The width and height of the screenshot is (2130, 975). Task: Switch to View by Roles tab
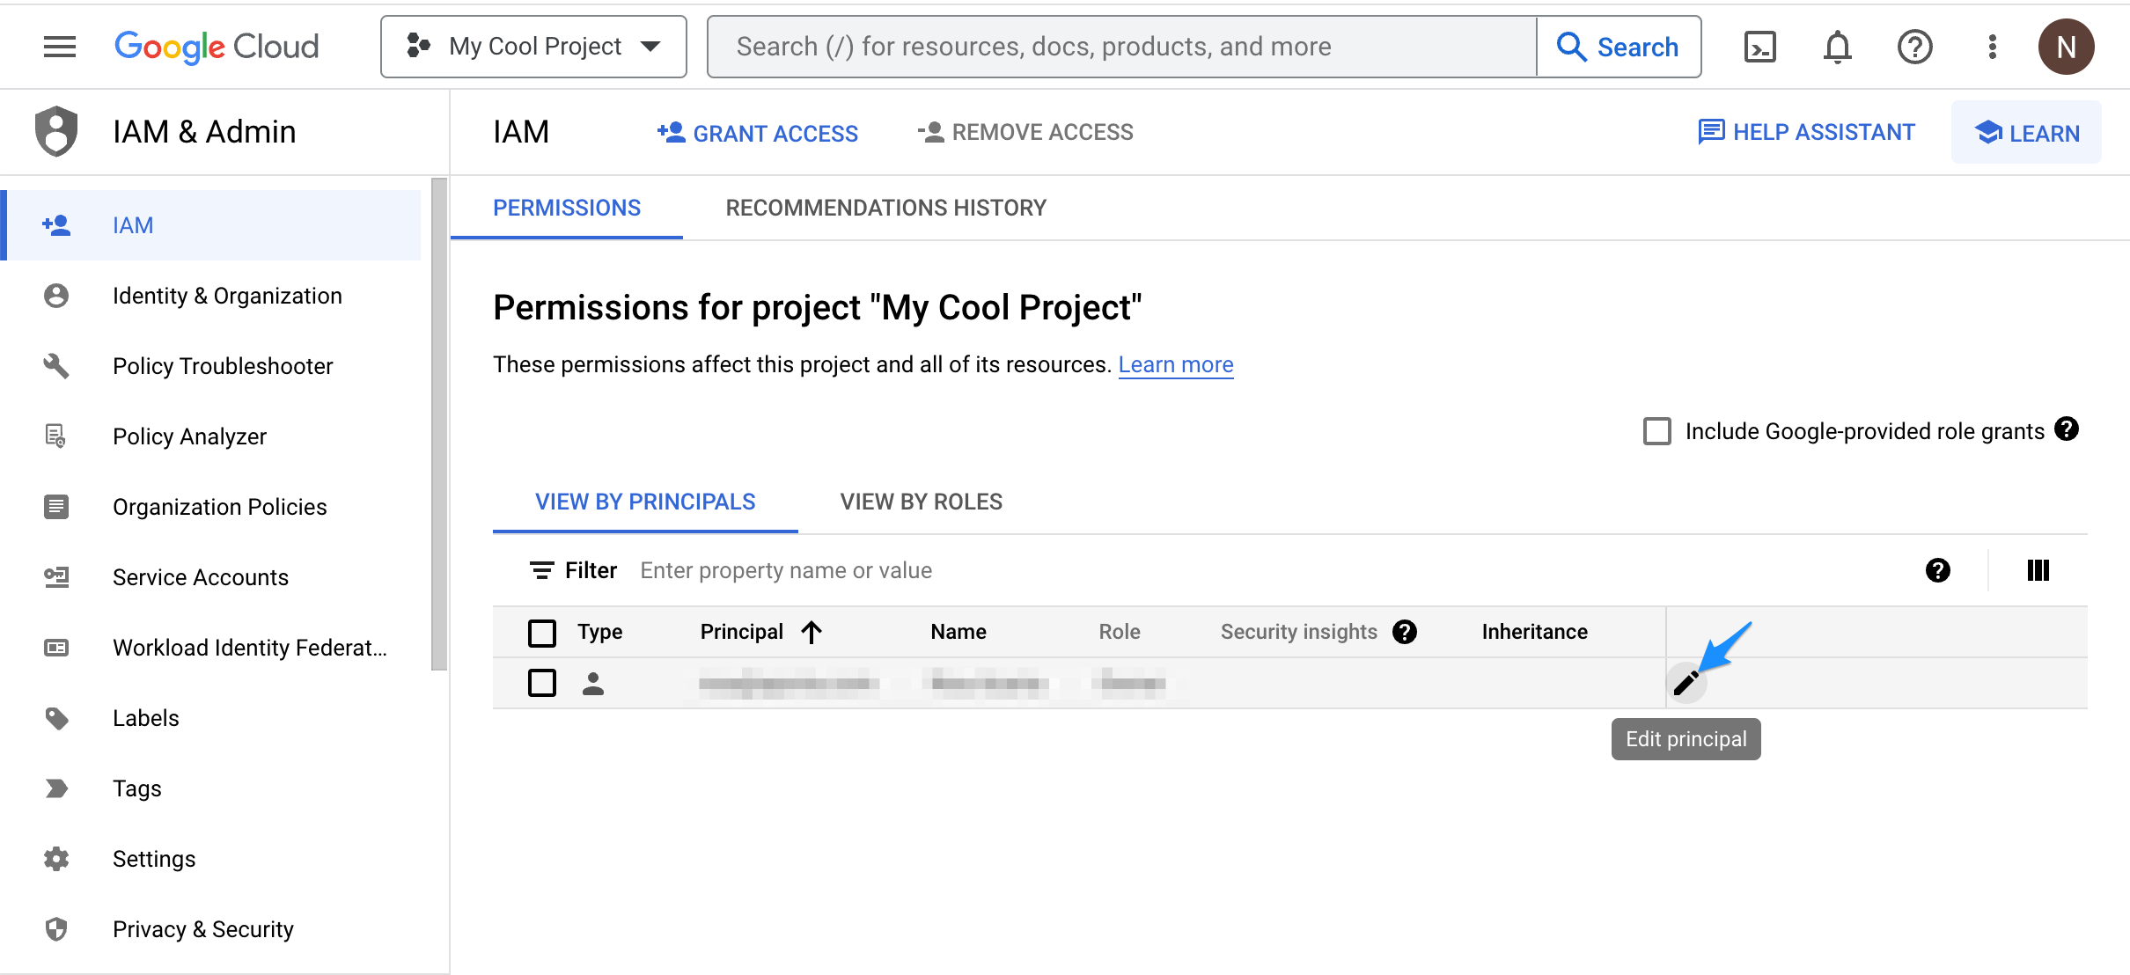point(921,502)
